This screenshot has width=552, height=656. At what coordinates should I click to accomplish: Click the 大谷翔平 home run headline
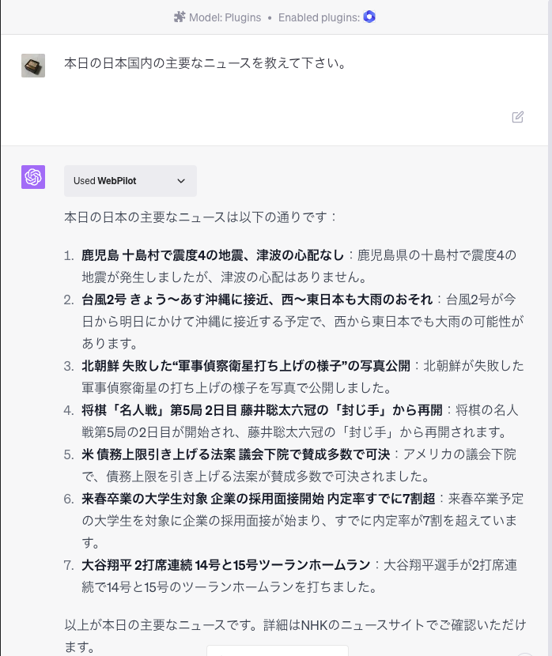tap(226, 566)
